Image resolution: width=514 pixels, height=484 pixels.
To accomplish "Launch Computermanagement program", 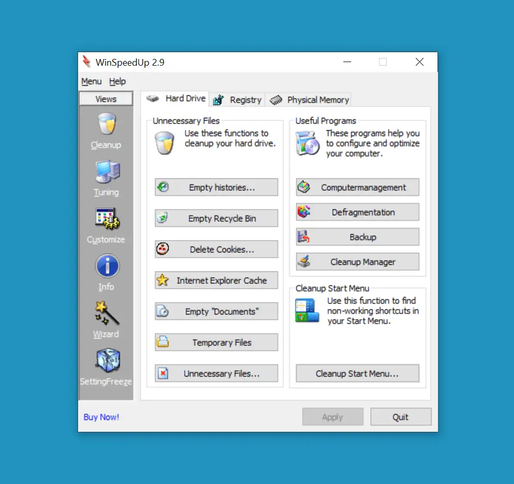I will click(x=358, y=187).
